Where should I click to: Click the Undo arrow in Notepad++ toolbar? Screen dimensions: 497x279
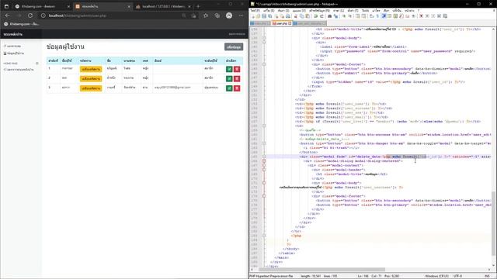315,15
